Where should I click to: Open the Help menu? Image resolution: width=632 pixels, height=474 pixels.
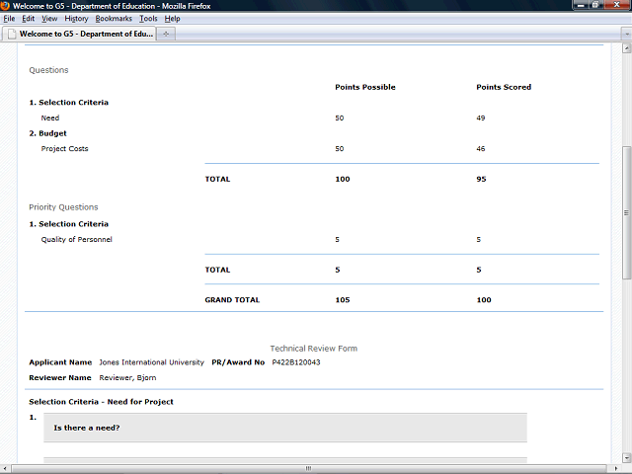click(172, 19)
